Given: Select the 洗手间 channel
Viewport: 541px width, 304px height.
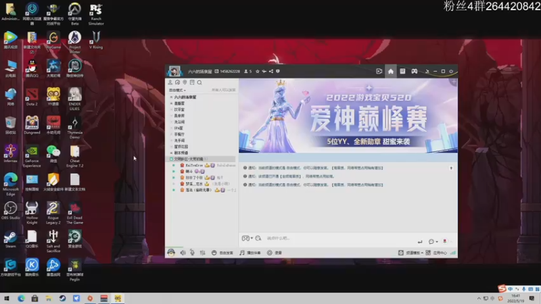Looking at the screenshot, I should click(x=179, y=141).
